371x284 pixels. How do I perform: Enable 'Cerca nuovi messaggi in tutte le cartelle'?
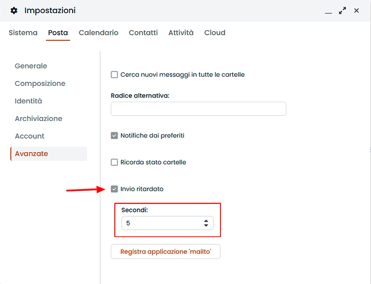tap(114, 74)
